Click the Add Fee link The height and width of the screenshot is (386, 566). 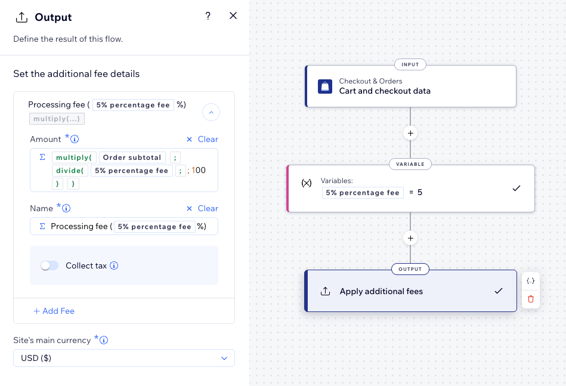(54, 311)
